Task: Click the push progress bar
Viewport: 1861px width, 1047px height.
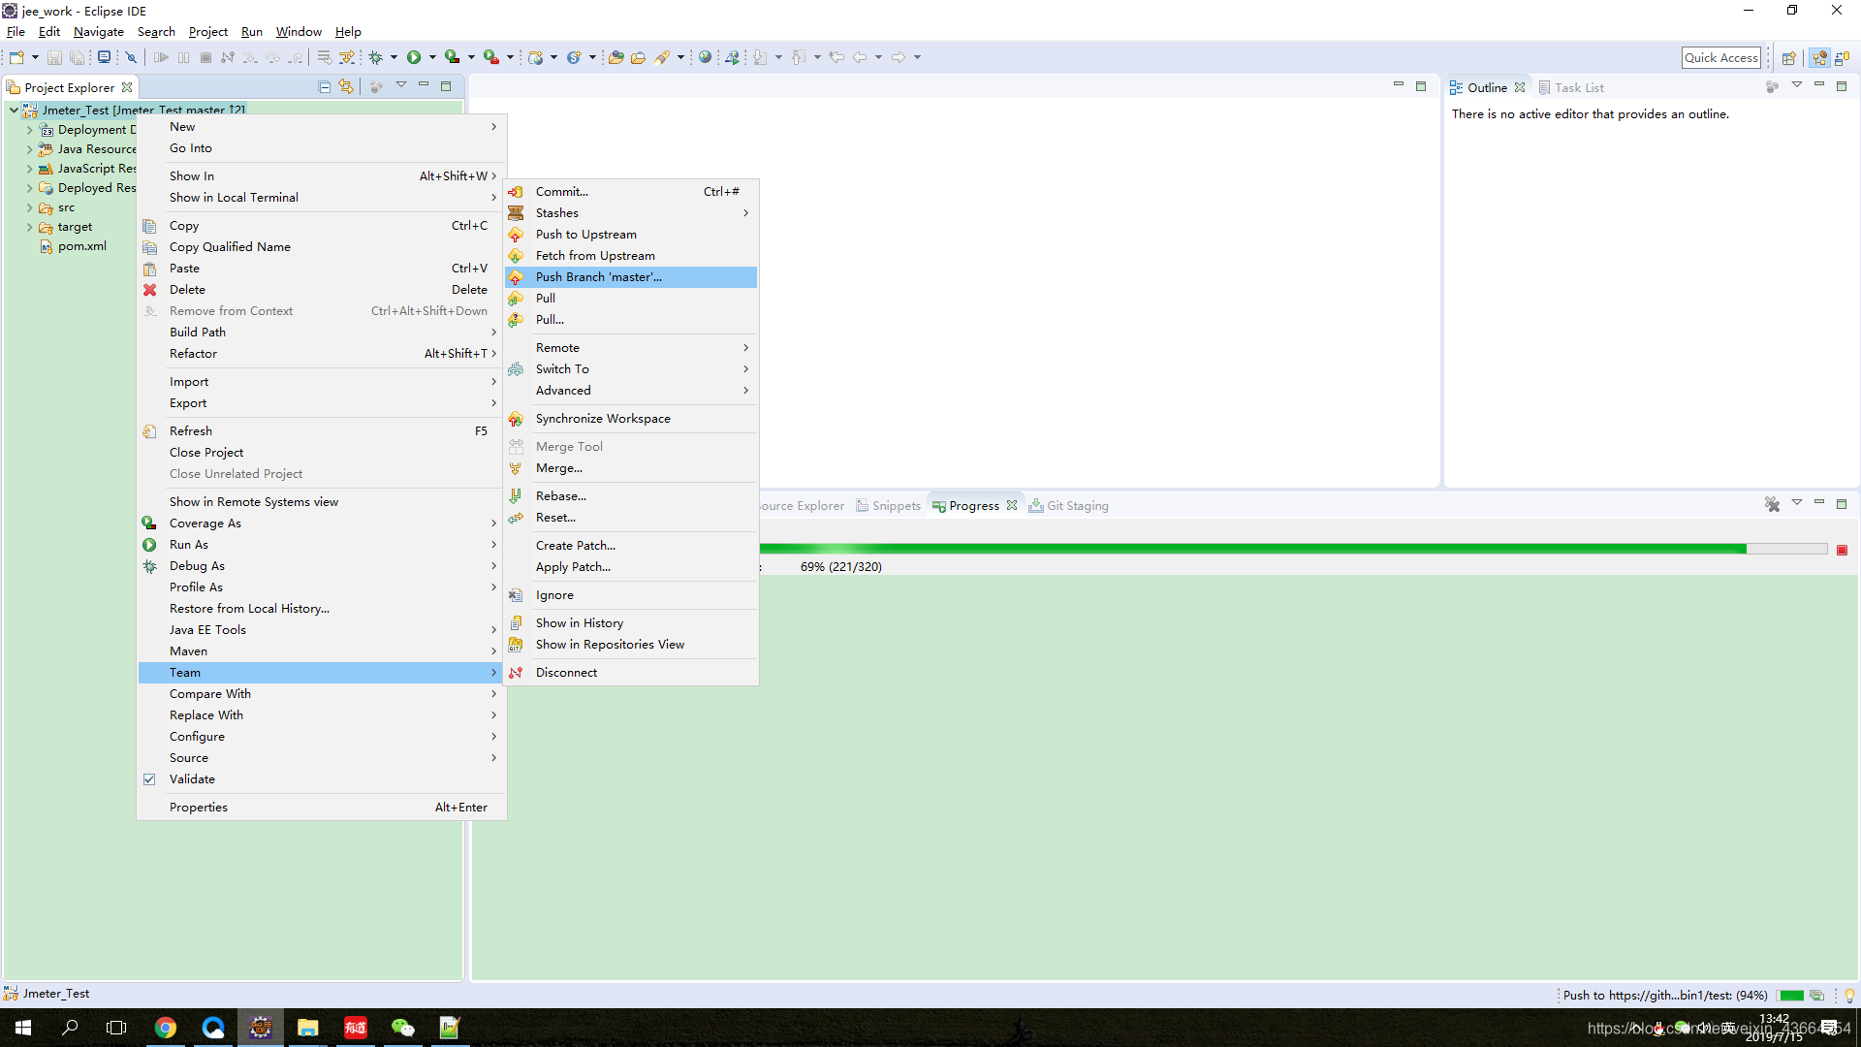Action: pyautogui.click(x=1294, y=549)
